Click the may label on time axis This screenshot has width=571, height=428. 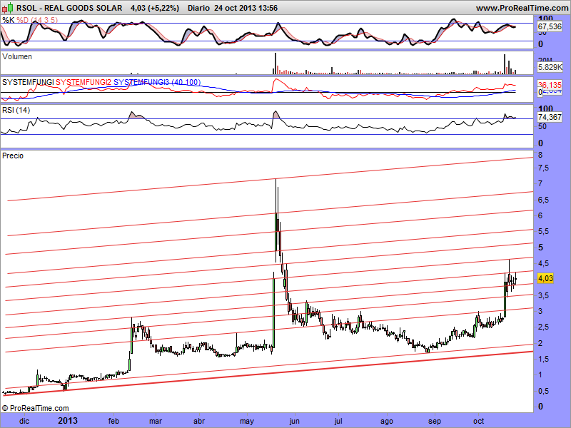246,421
